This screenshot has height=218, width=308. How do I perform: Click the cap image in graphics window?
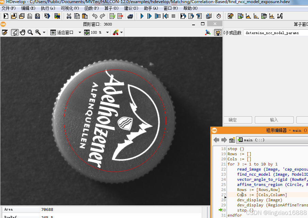(114, 121)
